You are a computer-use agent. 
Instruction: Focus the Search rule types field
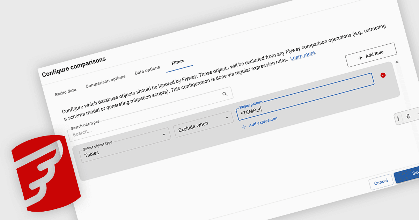click(x=150, y=113)
